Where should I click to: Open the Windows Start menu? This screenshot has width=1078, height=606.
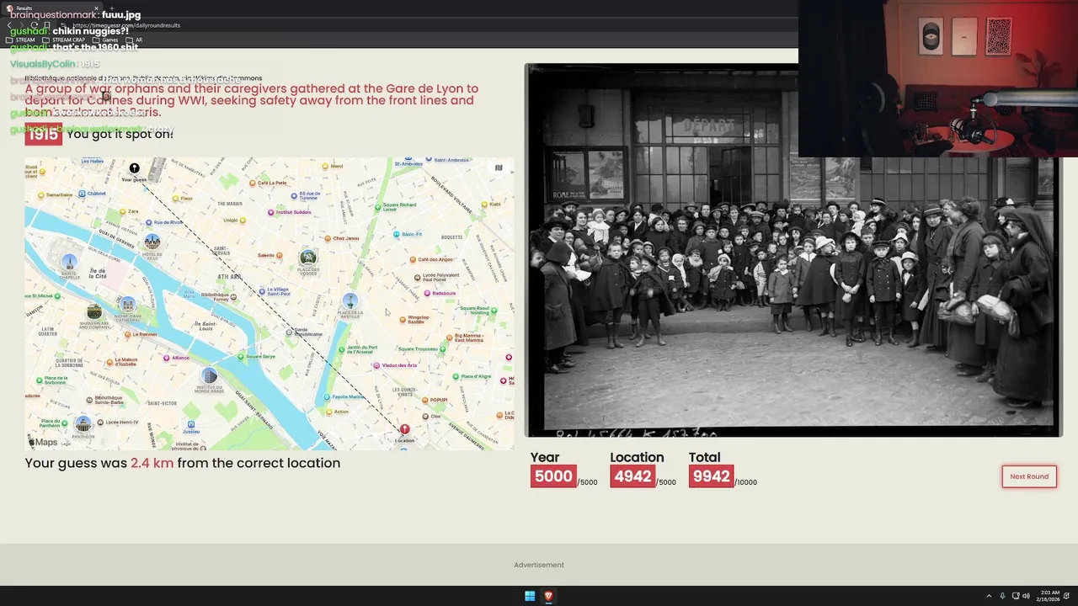pos(530,596)
